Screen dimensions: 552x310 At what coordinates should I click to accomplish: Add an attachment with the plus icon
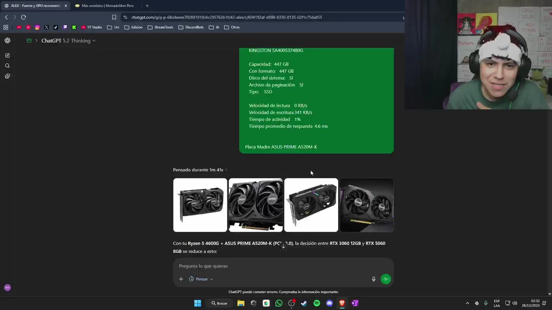(181, 279)
